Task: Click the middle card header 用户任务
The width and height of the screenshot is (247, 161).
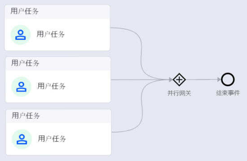Action: coord(25,63)
